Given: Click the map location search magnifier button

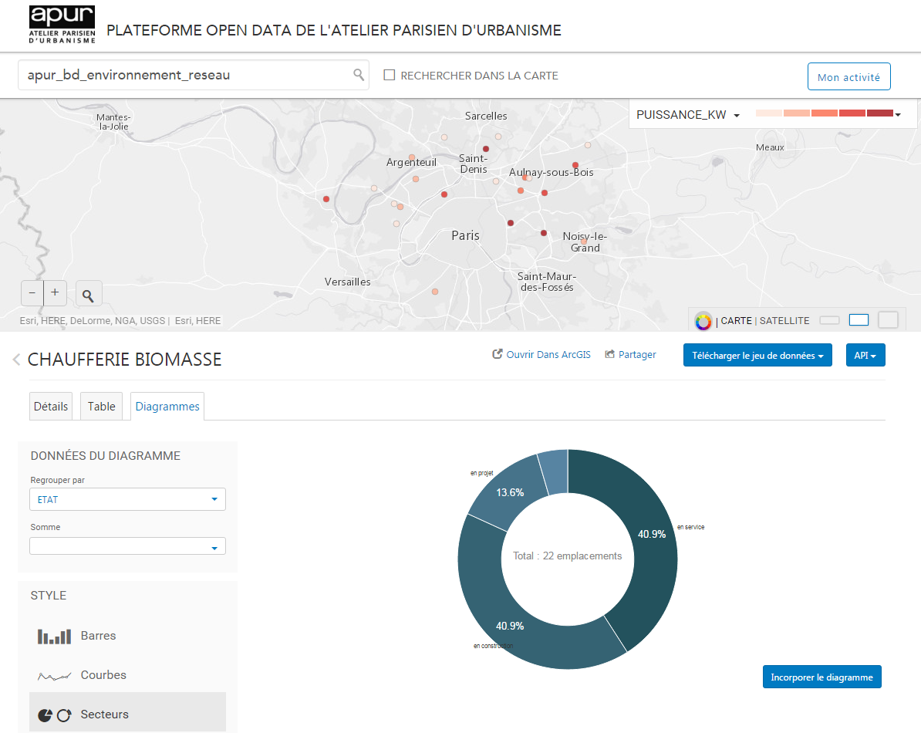Looking at the screenshot, I should pos(89,295).
